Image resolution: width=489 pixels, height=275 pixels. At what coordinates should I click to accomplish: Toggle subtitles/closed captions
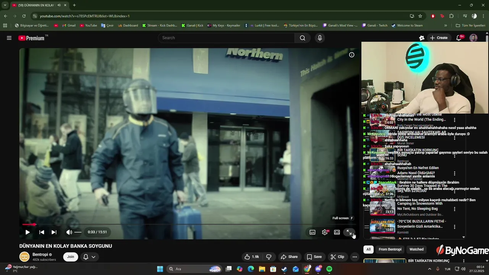(313, 232)
